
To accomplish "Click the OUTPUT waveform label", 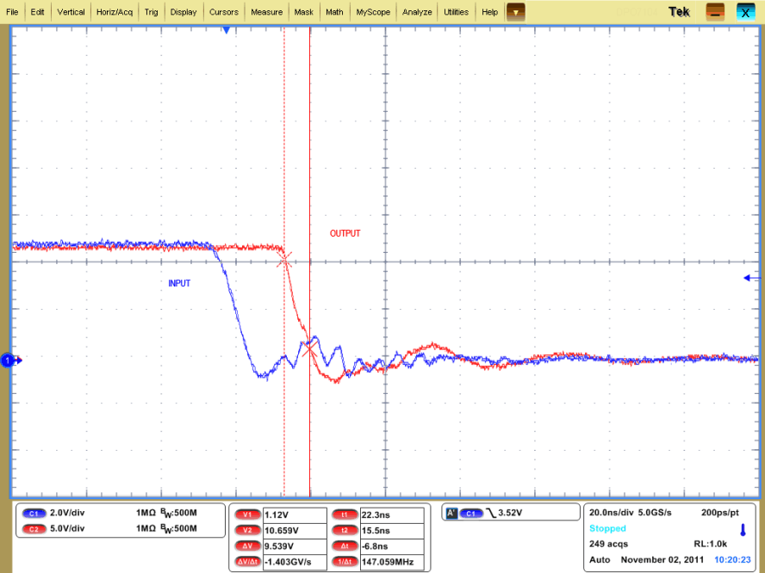I will pos(345,233).
